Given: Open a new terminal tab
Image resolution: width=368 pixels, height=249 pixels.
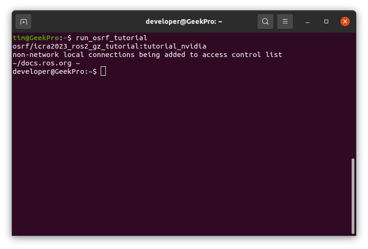Looking at the screenshot, I should [x=23, y=21].
